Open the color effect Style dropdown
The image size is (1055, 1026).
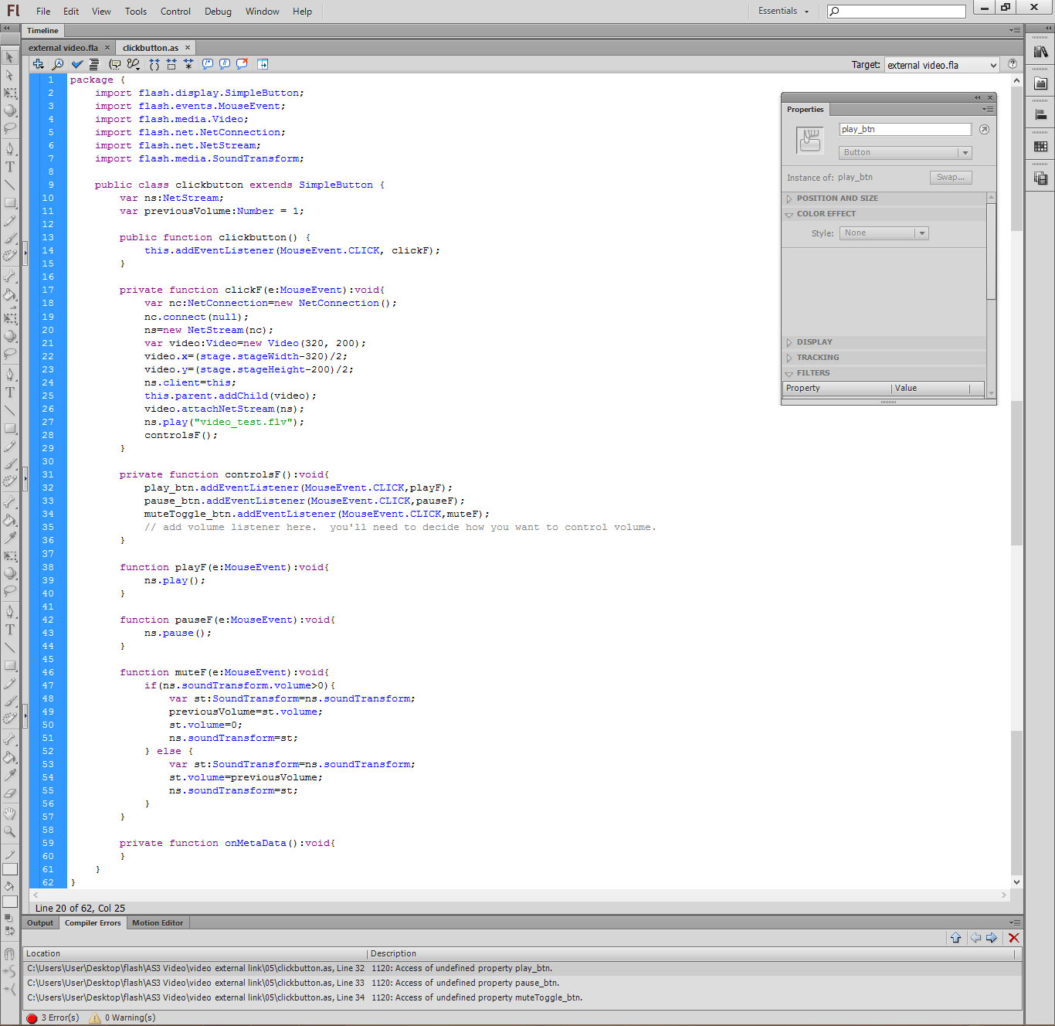click(x=884, y=233)
